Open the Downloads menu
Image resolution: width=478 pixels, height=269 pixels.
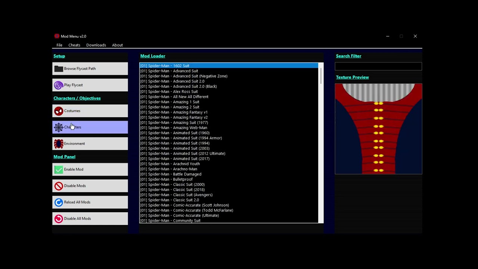(x=96, y=45)
